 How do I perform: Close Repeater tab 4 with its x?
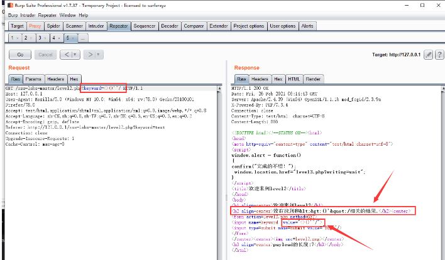click(59, 38)
